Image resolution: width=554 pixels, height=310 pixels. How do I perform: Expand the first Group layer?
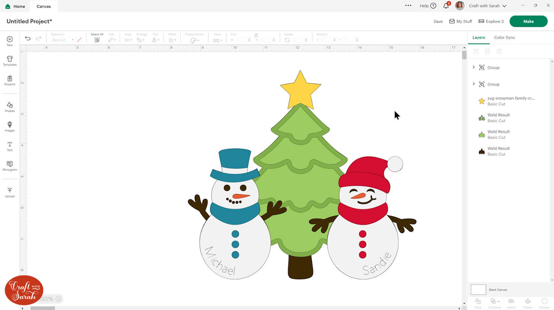[x=474, y=67]
